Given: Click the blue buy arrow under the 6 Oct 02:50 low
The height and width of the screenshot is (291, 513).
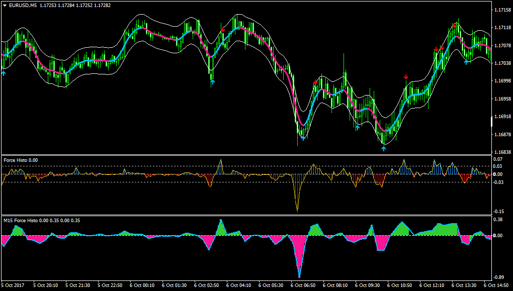Looking at the screenshot, I should pyautogui.click(x=213, y=82).
